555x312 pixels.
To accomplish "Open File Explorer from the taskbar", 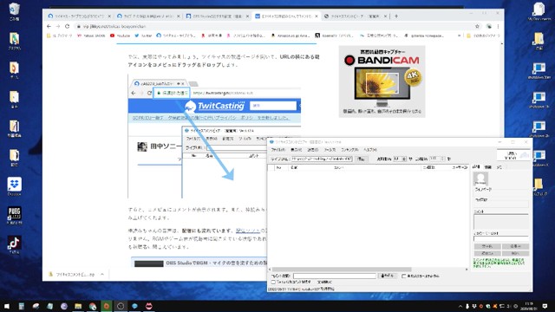I will pyautogui.click(x=78, y=306).
